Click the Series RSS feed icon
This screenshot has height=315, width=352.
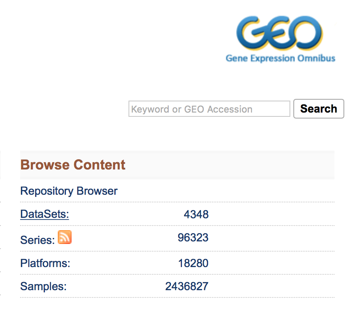65,237
